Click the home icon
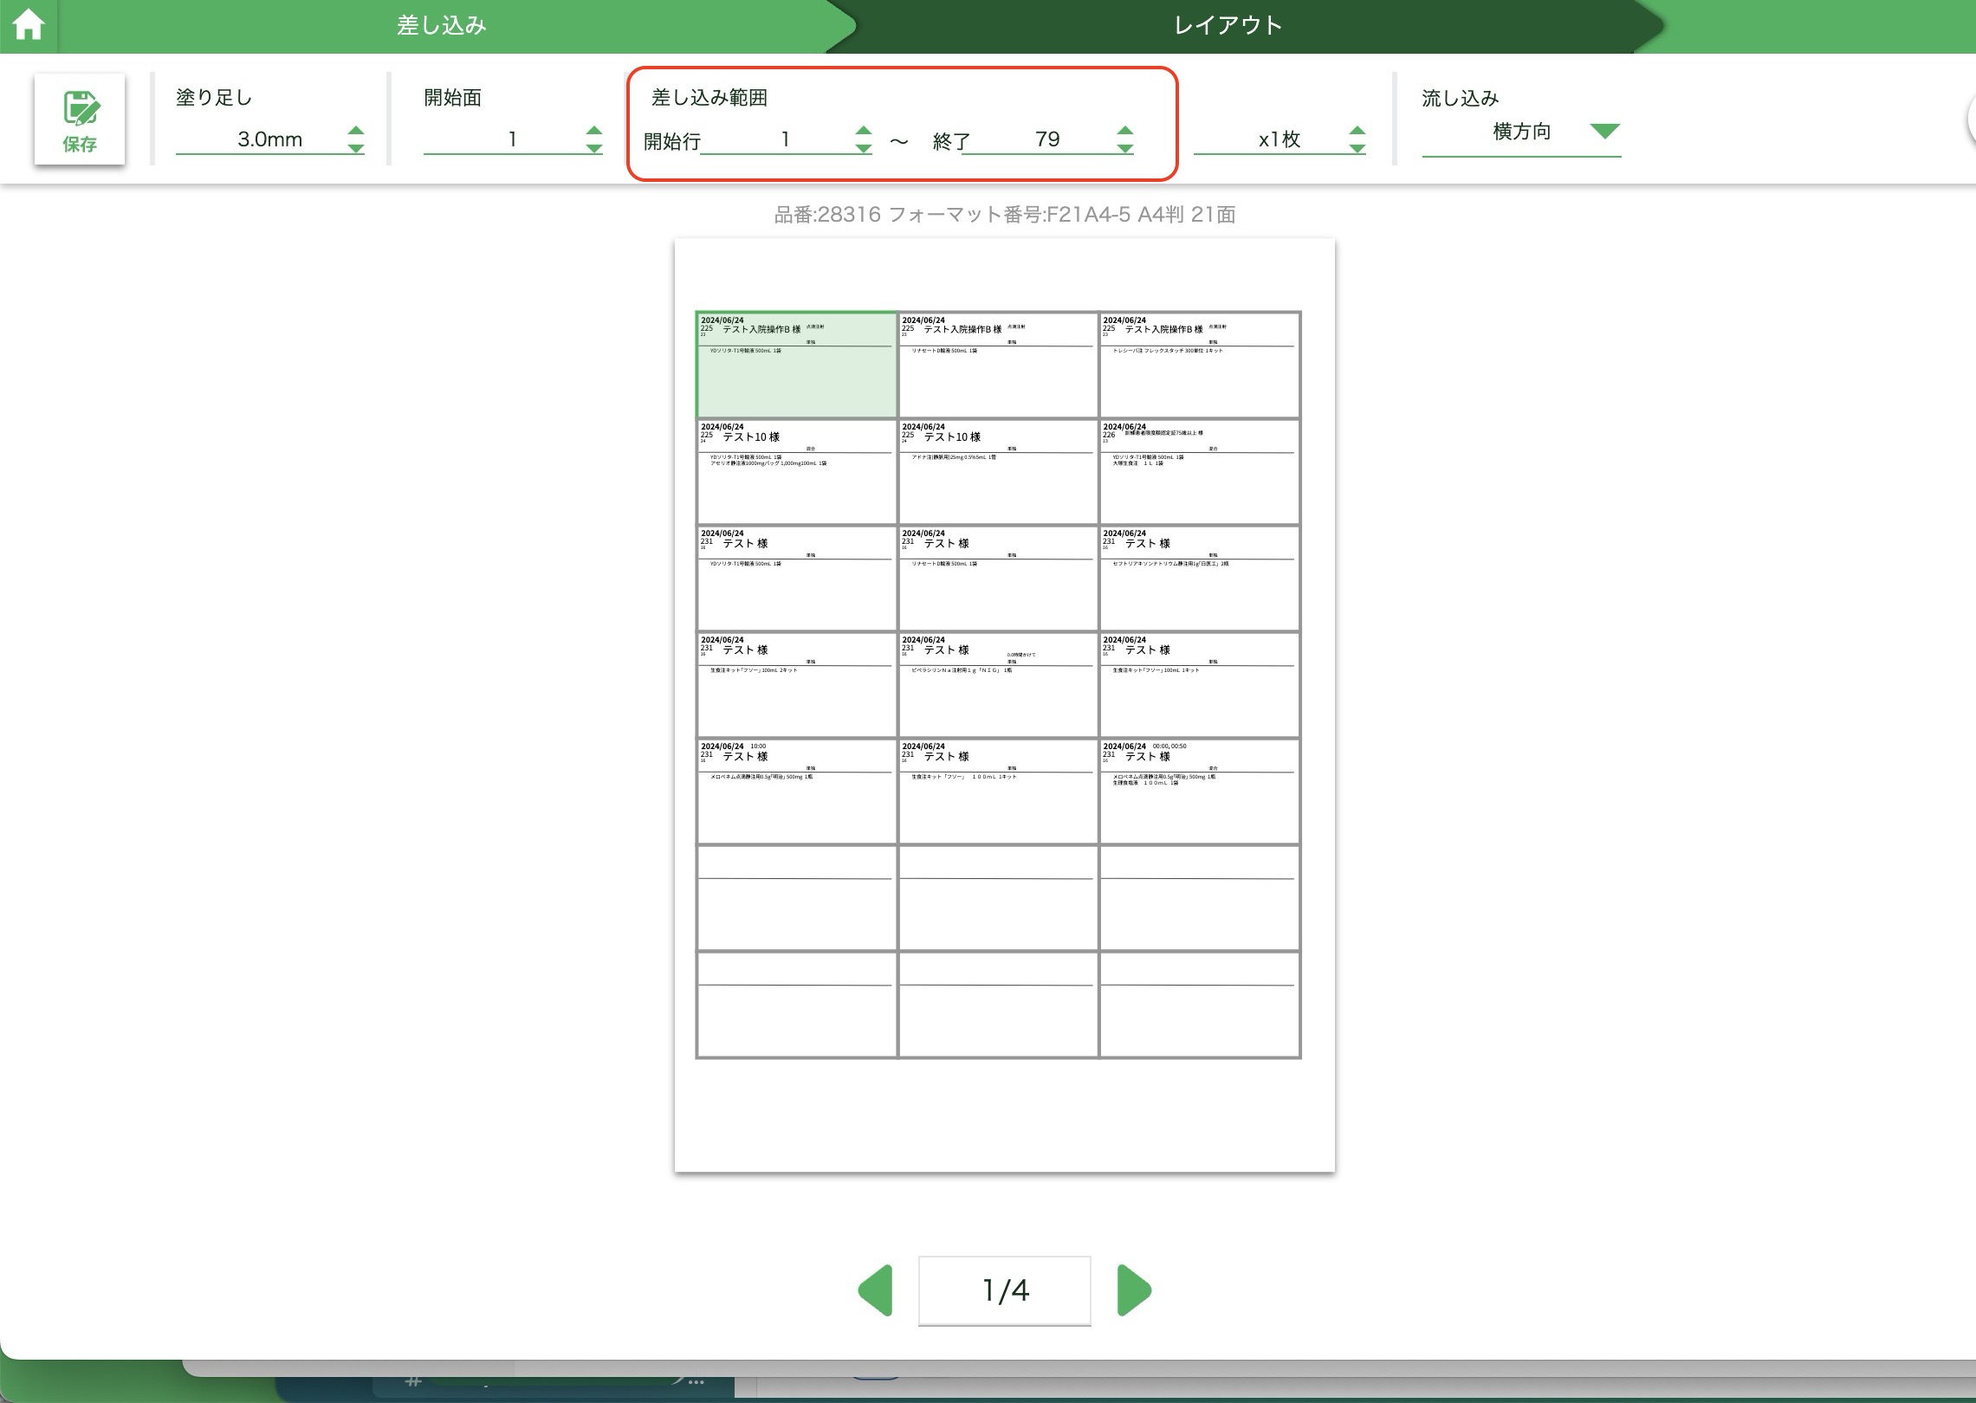 tap(28, 25)
